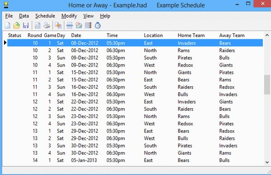Click the vertical scrollbar thumb

point(267,85)
